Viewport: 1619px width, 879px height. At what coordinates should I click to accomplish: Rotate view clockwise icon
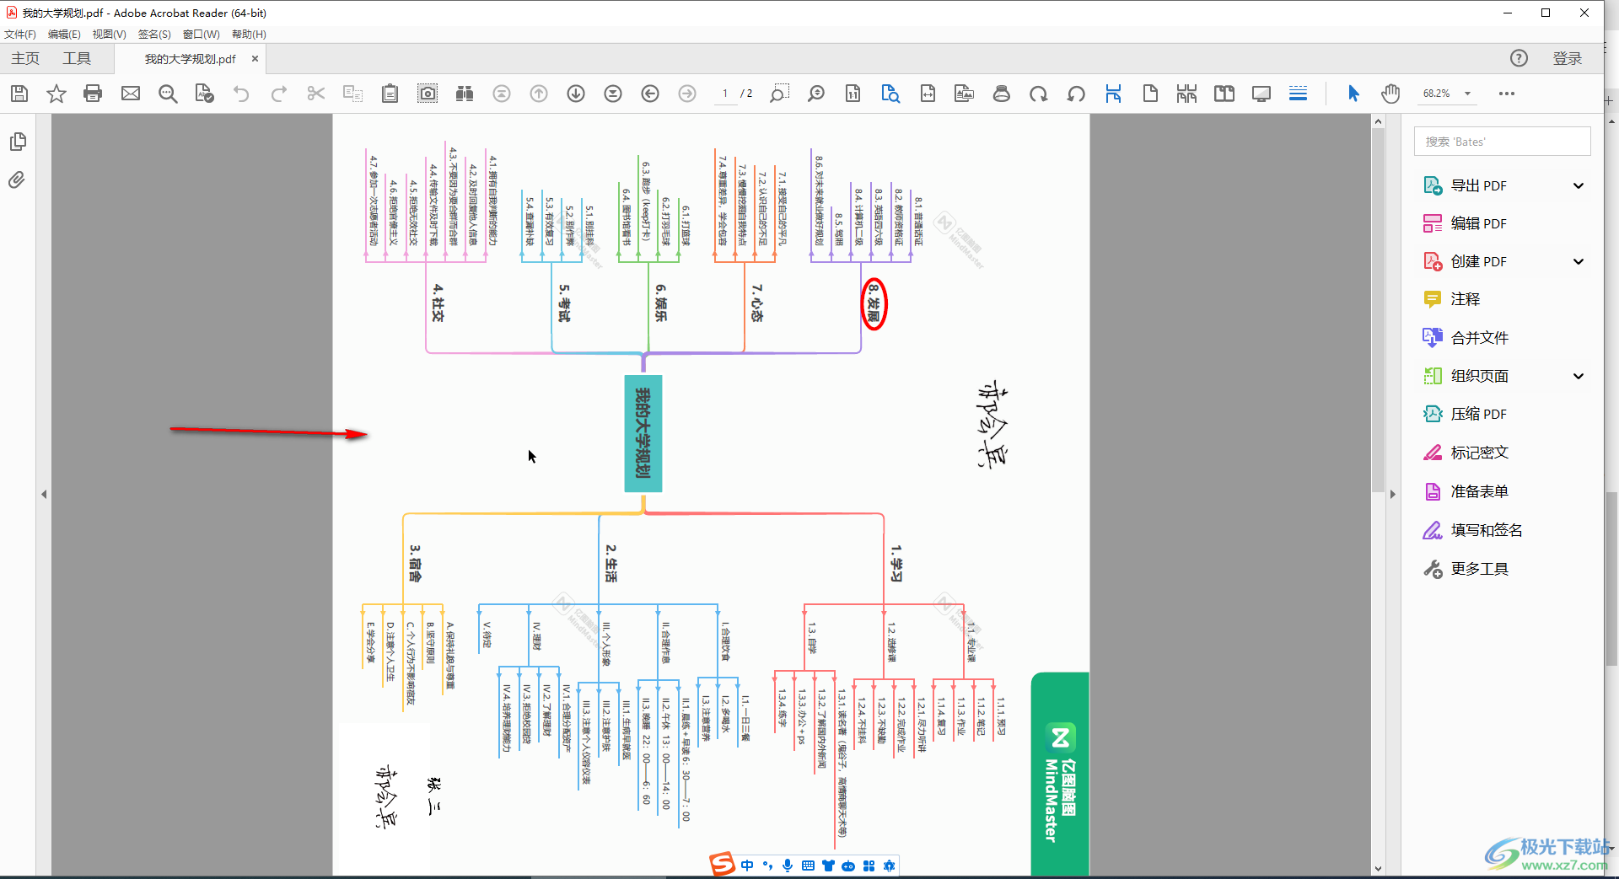(1039, 94)
